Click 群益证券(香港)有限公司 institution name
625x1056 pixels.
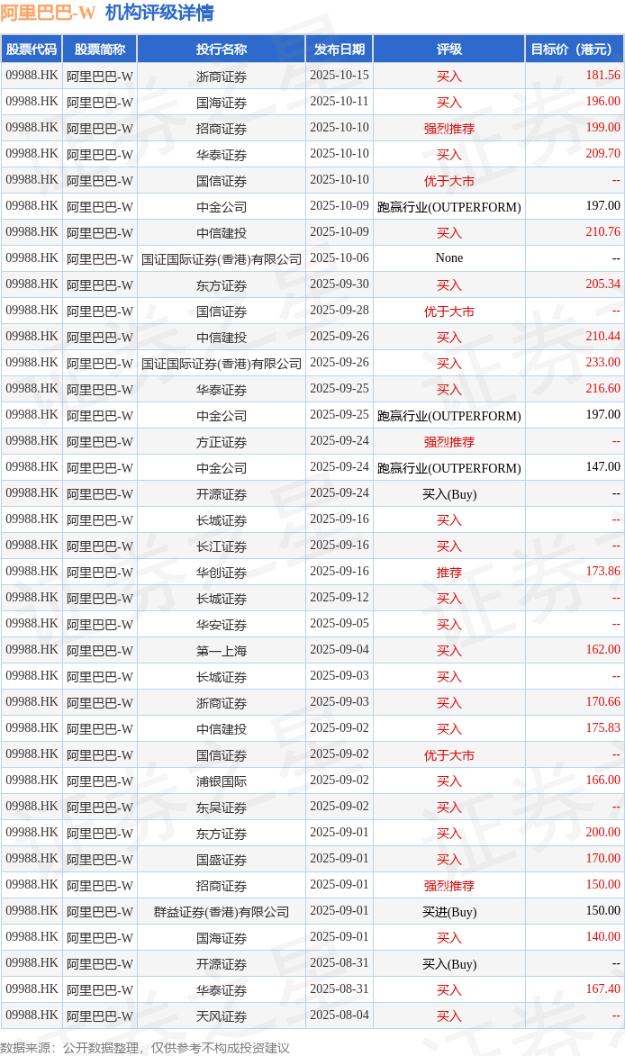[222, 911]
